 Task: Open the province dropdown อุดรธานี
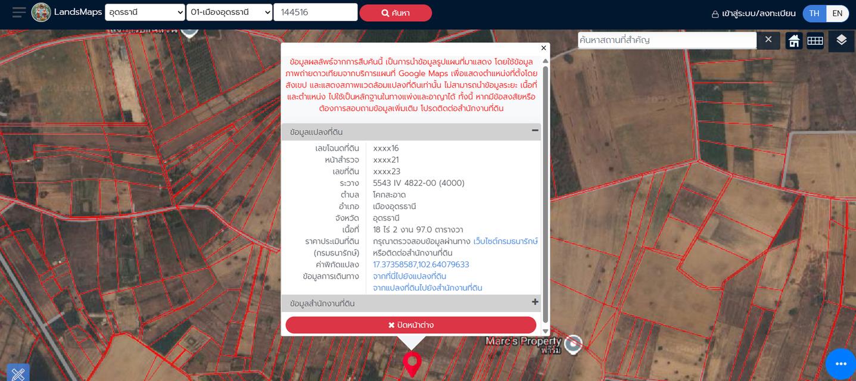[145, 12]
